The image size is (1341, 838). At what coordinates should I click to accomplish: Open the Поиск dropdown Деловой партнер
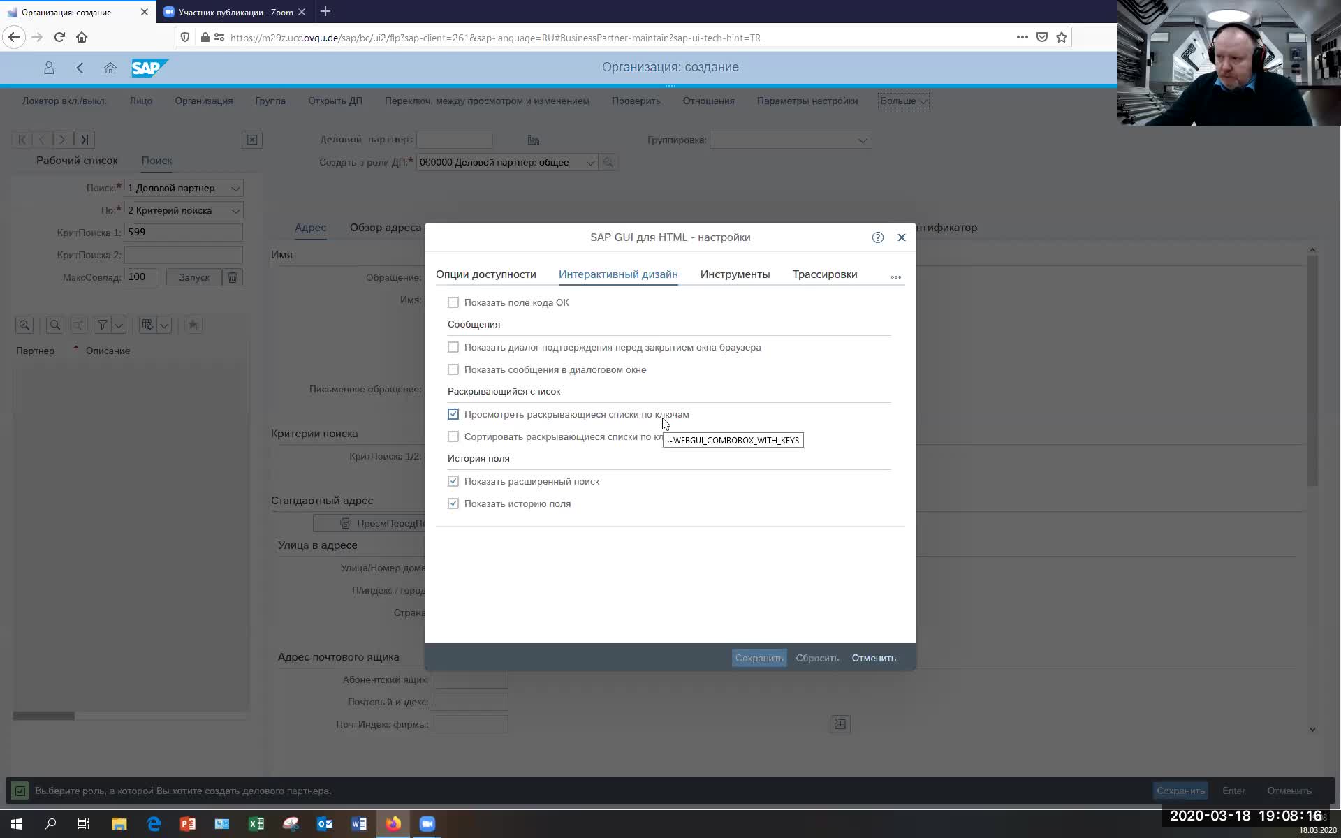click(184, 188)
